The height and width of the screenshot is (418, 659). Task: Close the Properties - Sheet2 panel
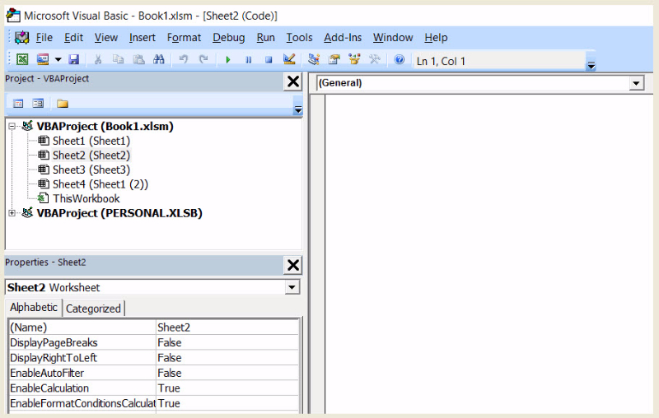click(292, 264)
